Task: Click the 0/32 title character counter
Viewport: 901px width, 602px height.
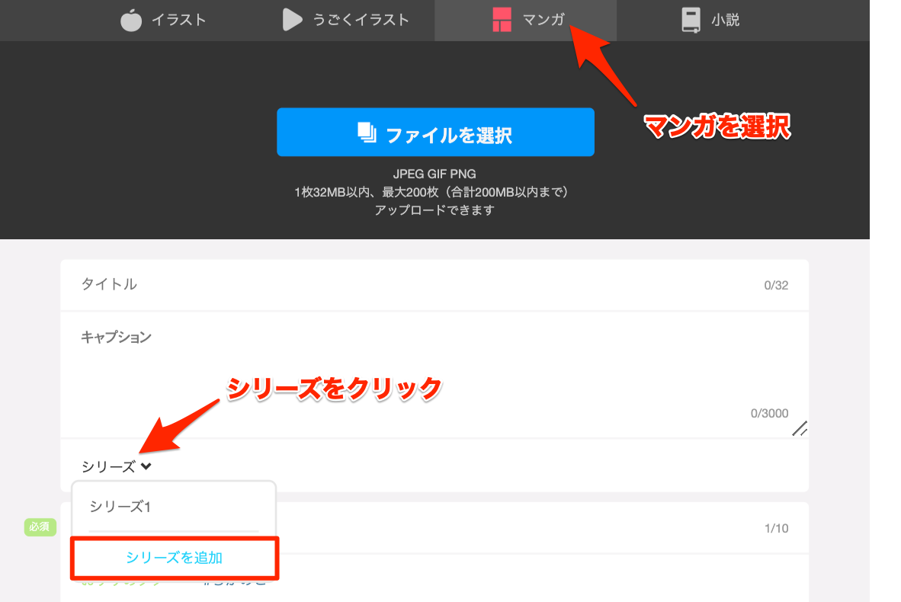Action: (776, 286)
